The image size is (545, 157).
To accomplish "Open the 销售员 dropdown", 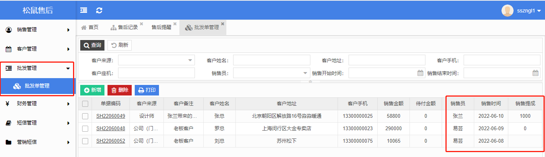I will 305,73.
